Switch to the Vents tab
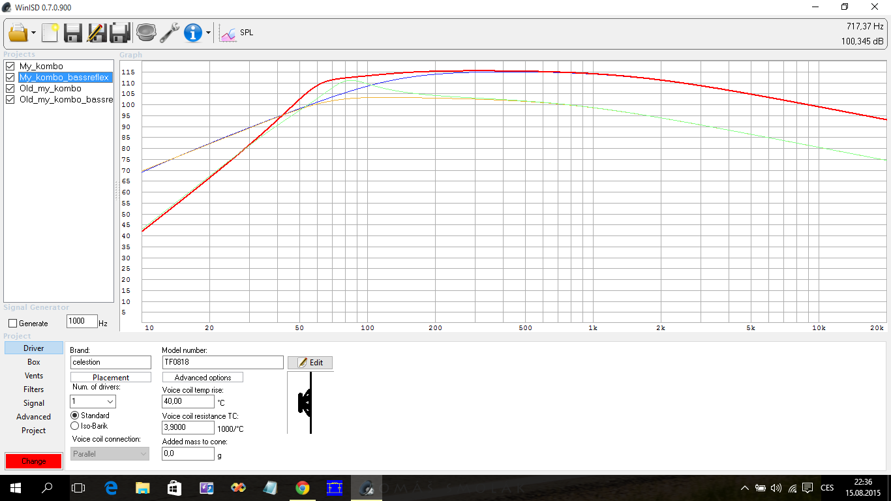The width and height of the screenshot is (891, 501). point(34,376)
